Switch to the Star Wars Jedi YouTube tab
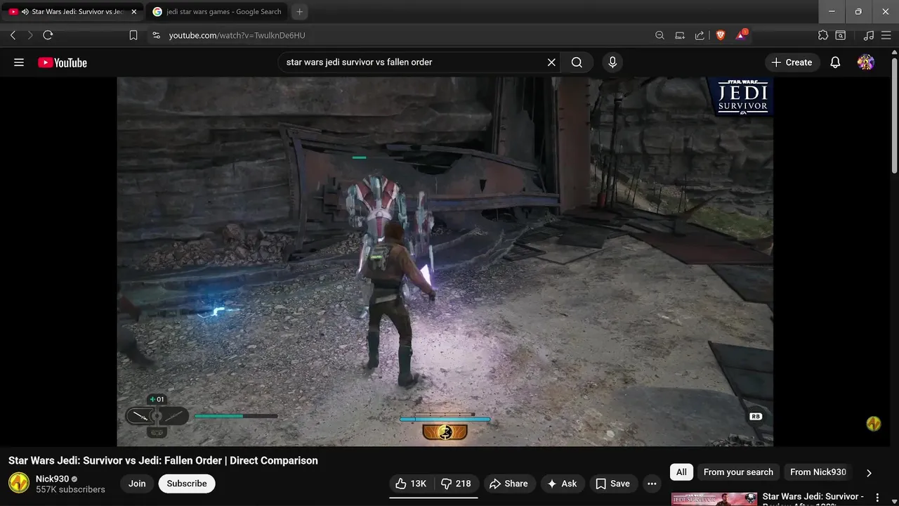Viewport: 899px width, 506px height. pyautogui.click(x=73, y=12)
